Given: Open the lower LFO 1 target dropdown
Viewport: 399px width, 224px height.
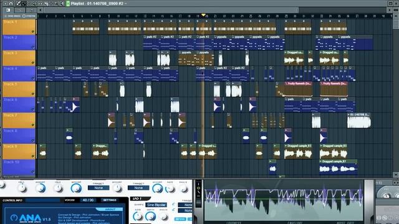Looking at the screenshot, I should click(185, 210).
